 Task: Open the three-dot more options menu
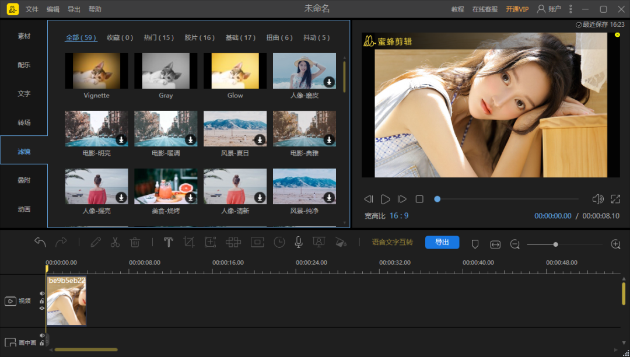pos(570,9)
